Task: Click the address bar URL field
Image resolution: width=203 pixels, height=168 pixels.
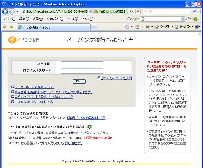Action: (x=56, y=11)
